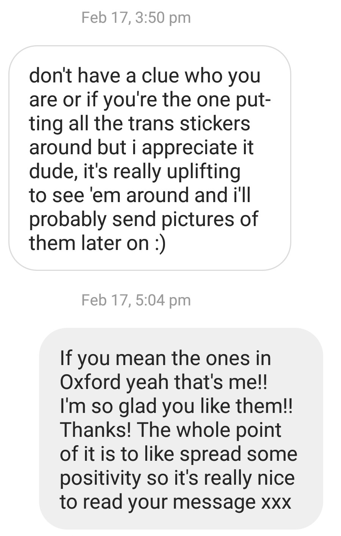Click the Feb 17, 3:50 pm timestamp
The image size is (341, 536).
(136, 18)
